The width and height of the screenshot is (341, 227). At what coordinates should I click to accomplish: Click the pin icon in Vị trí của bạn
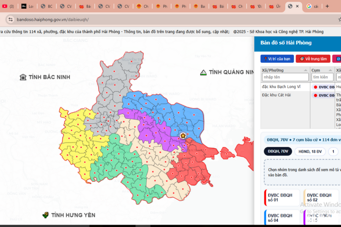(x=266, y=59)
